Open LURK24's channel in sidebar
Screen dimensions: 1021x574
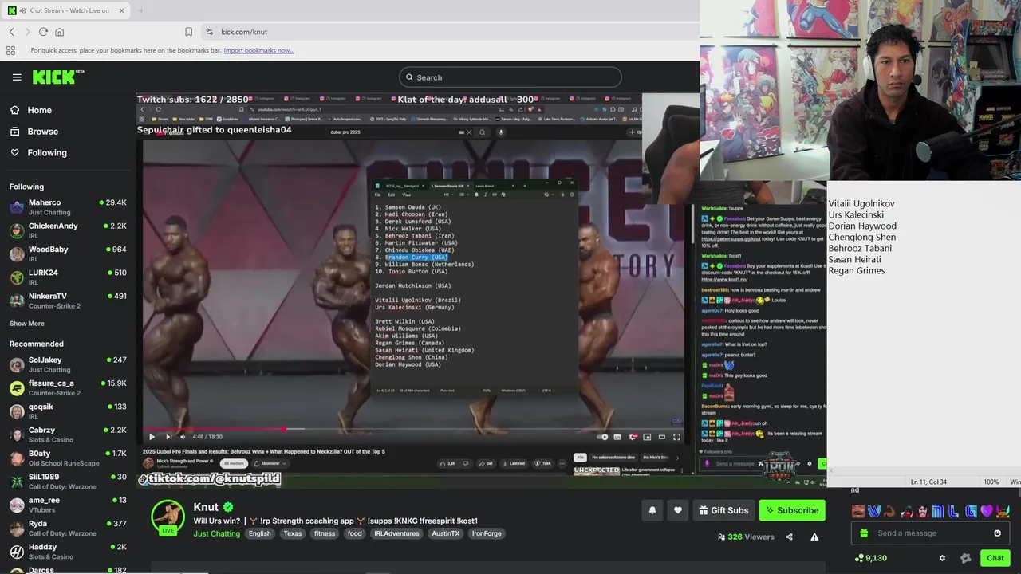pos(68,277)
